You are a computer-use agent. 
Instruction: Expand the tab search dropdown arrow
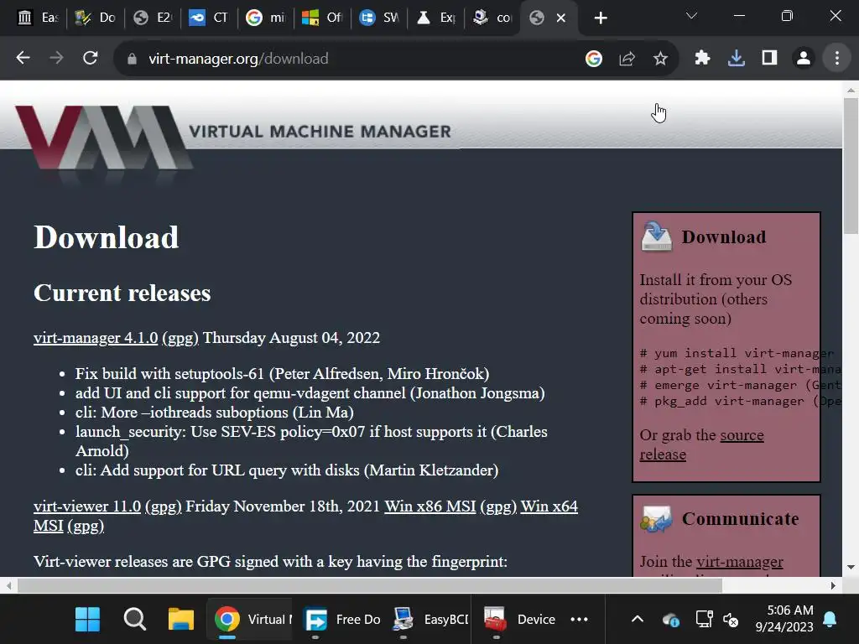coord(691,16)
